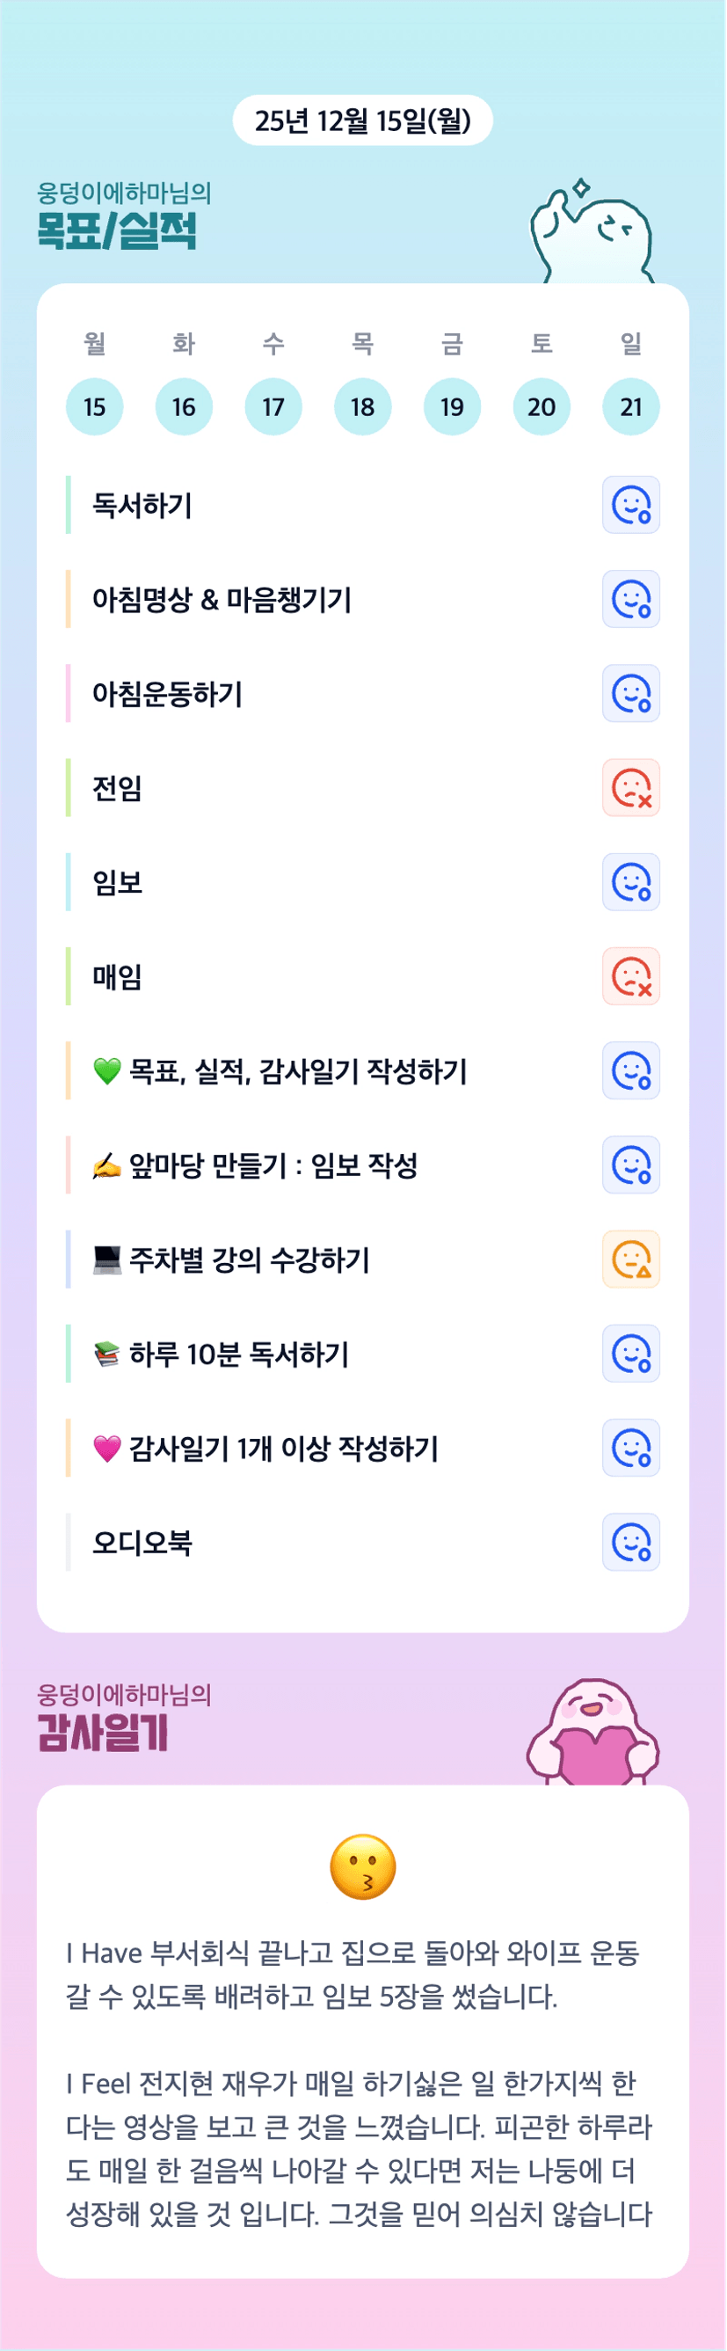Screen dimensions: 727x2351
Task: Toggle the 아침운동하기 result status icon
Action: (630, 694)
